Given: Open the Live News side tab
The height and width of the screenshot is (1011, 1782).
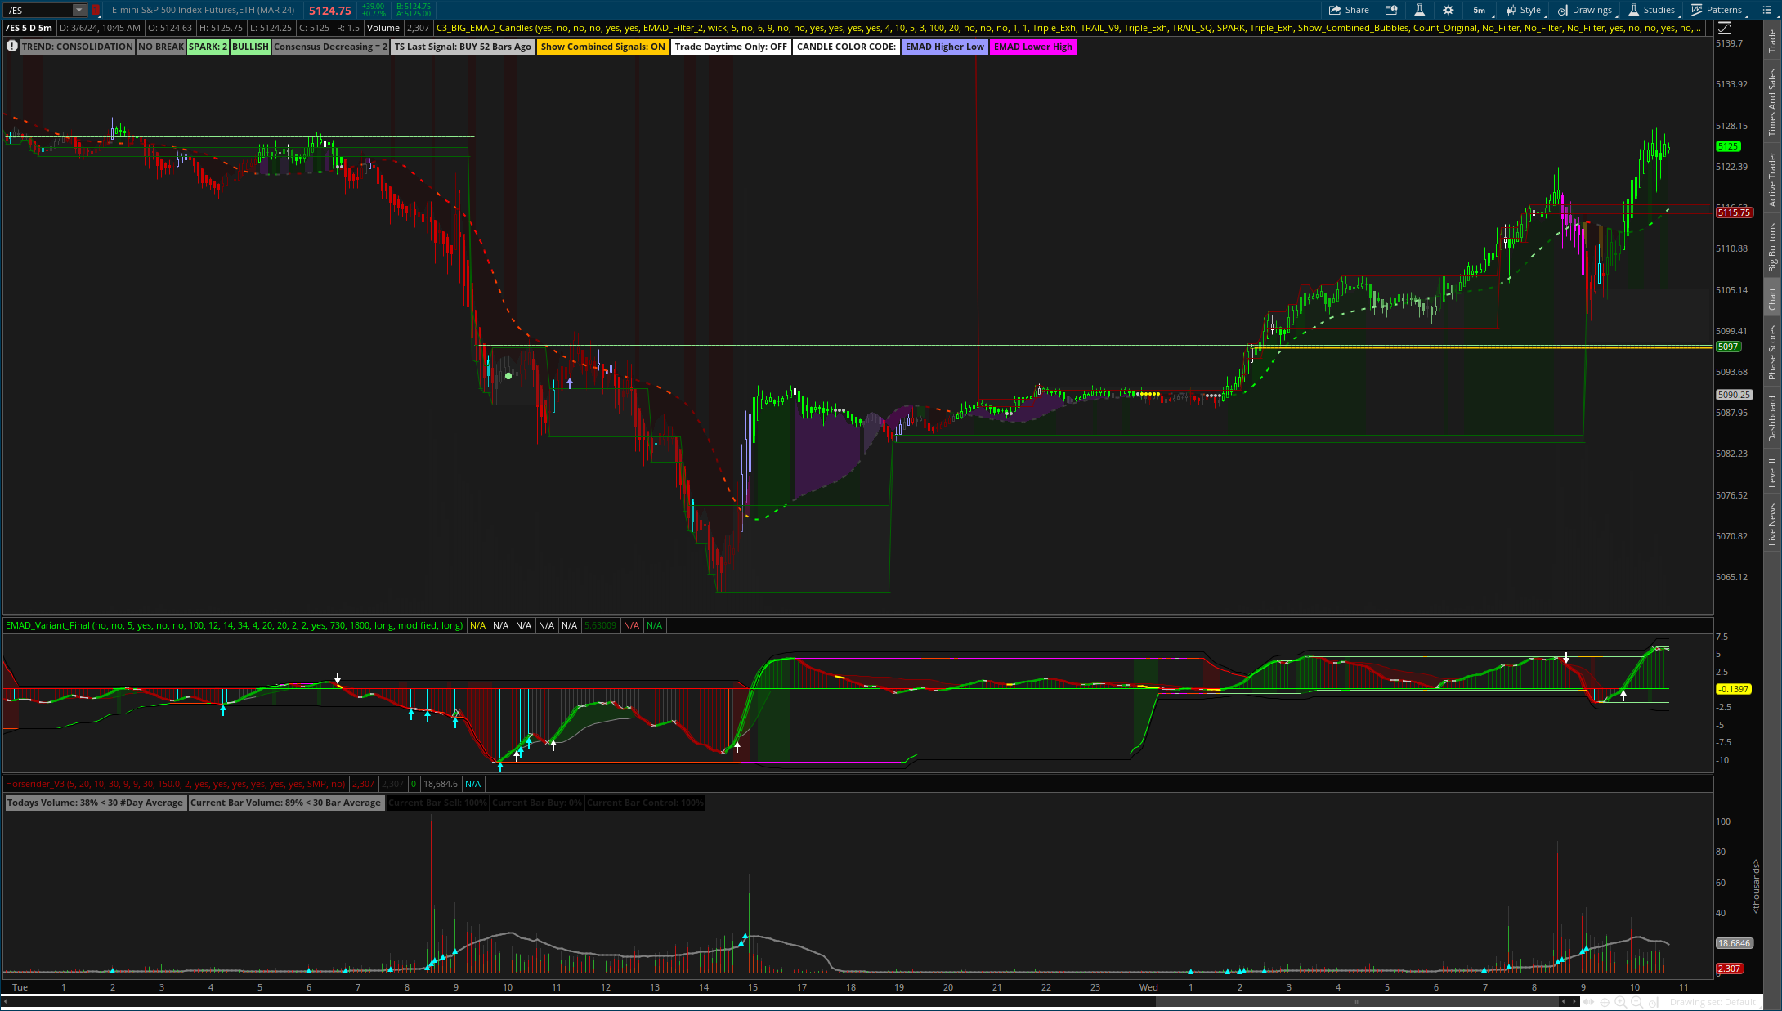Looking at the screenshot, I should click(1772, 524).
